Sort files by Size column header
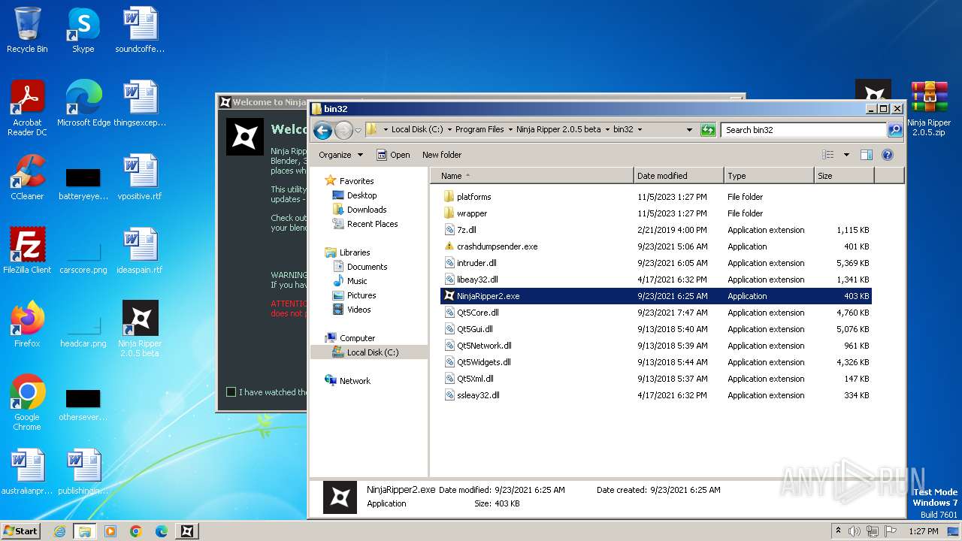This screenshot has height=541, width=962. point(844,176)
